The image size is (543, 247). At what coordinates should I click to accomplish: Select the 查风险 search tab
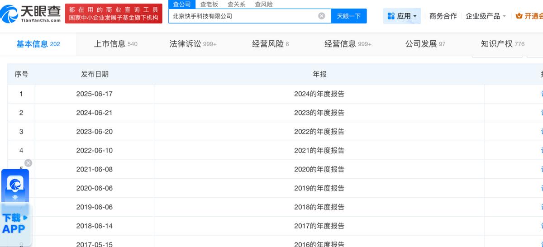[x=263, y=4]
